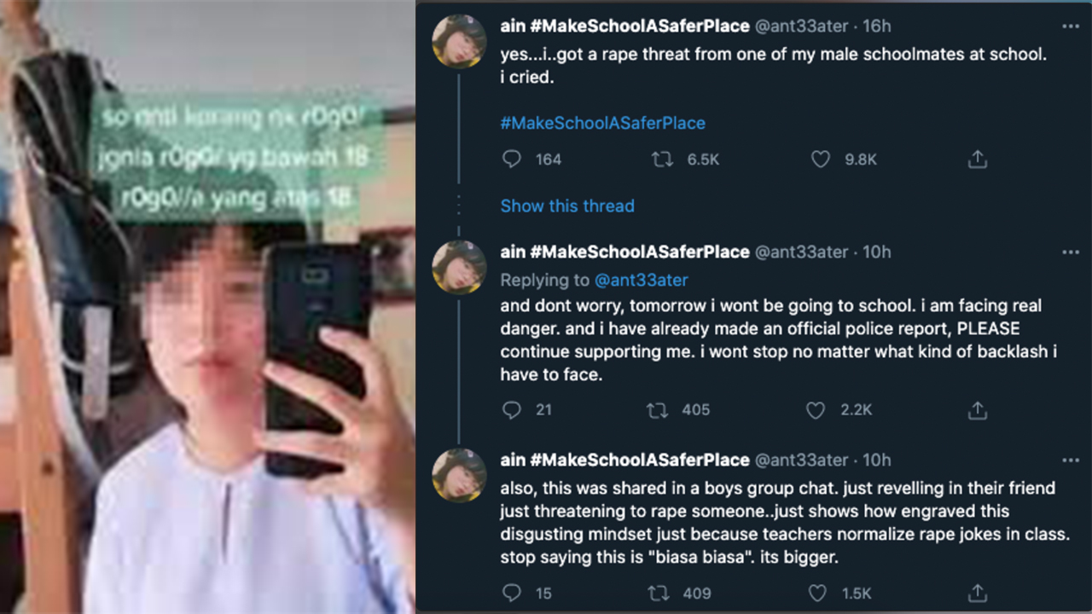Viewport: 1092px width, 614px height.
Task: Share the police report tweet
Action: point(978,410)
